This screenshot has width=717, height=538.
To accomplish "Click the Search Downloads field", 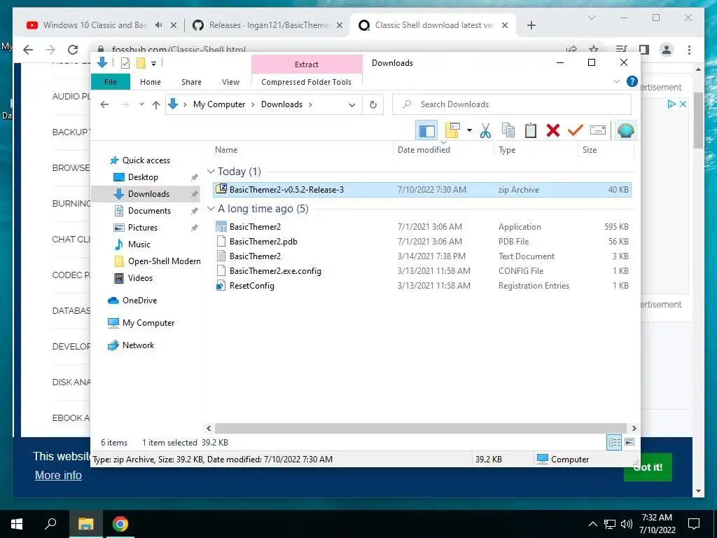I will [x=512, y=104].
